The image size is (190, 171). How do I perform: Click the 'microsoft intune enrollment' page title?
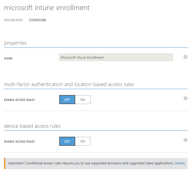click(47, 8)
